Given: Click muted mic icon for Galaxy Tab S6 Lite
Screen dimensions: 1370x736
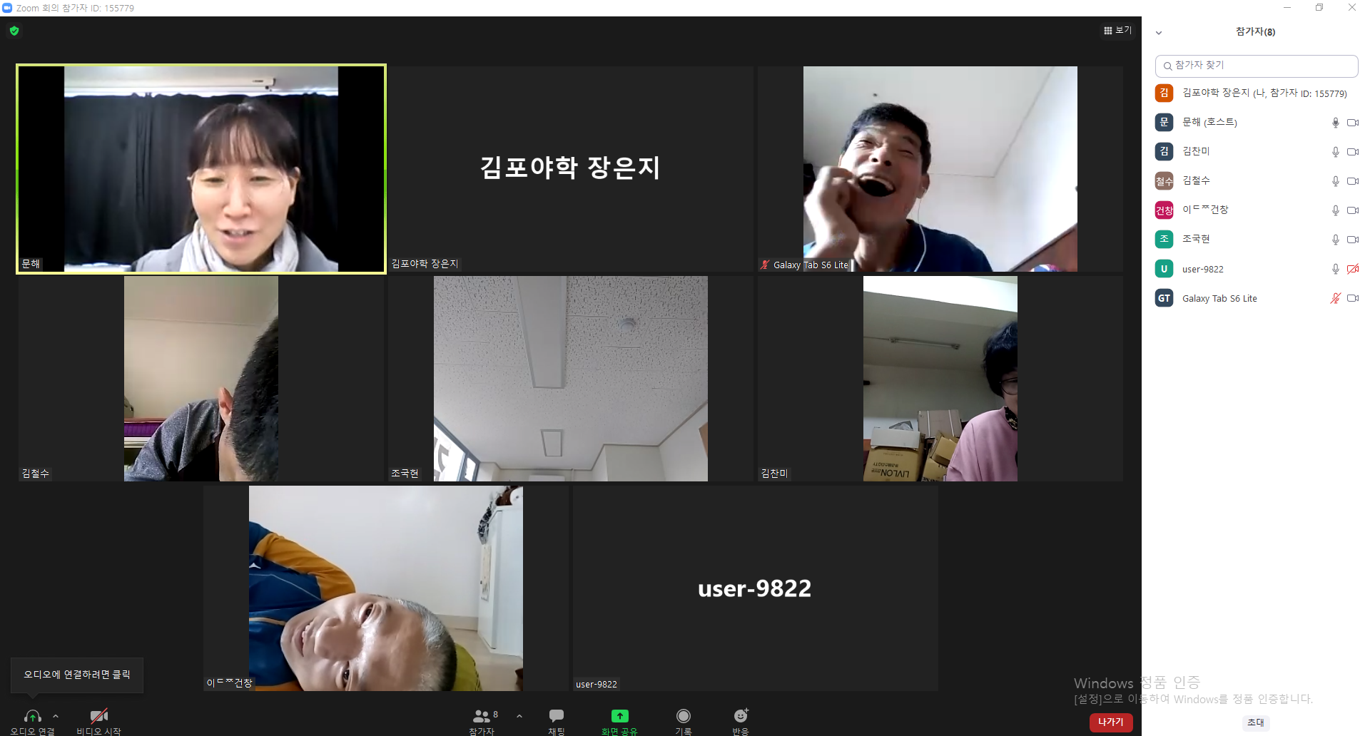Looking at the screenshot, I should pos(1336,298).
